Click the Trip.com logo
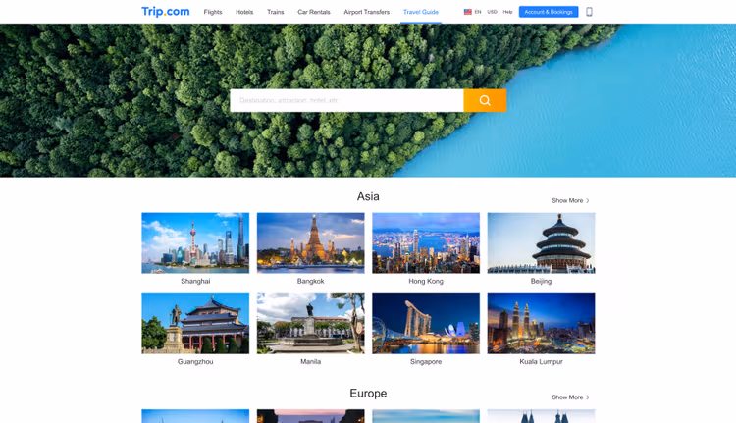 [x=166, y=11]
